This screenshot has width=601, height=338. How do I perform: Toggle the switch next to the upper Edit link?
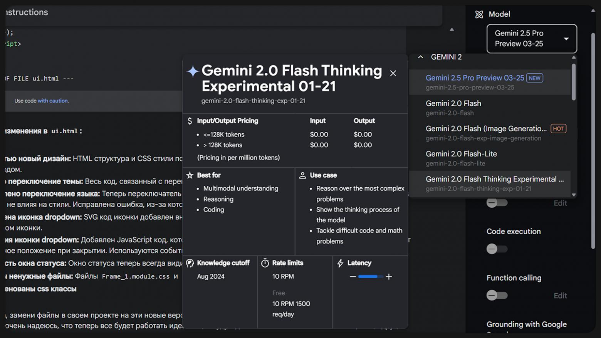coord(497,203)
